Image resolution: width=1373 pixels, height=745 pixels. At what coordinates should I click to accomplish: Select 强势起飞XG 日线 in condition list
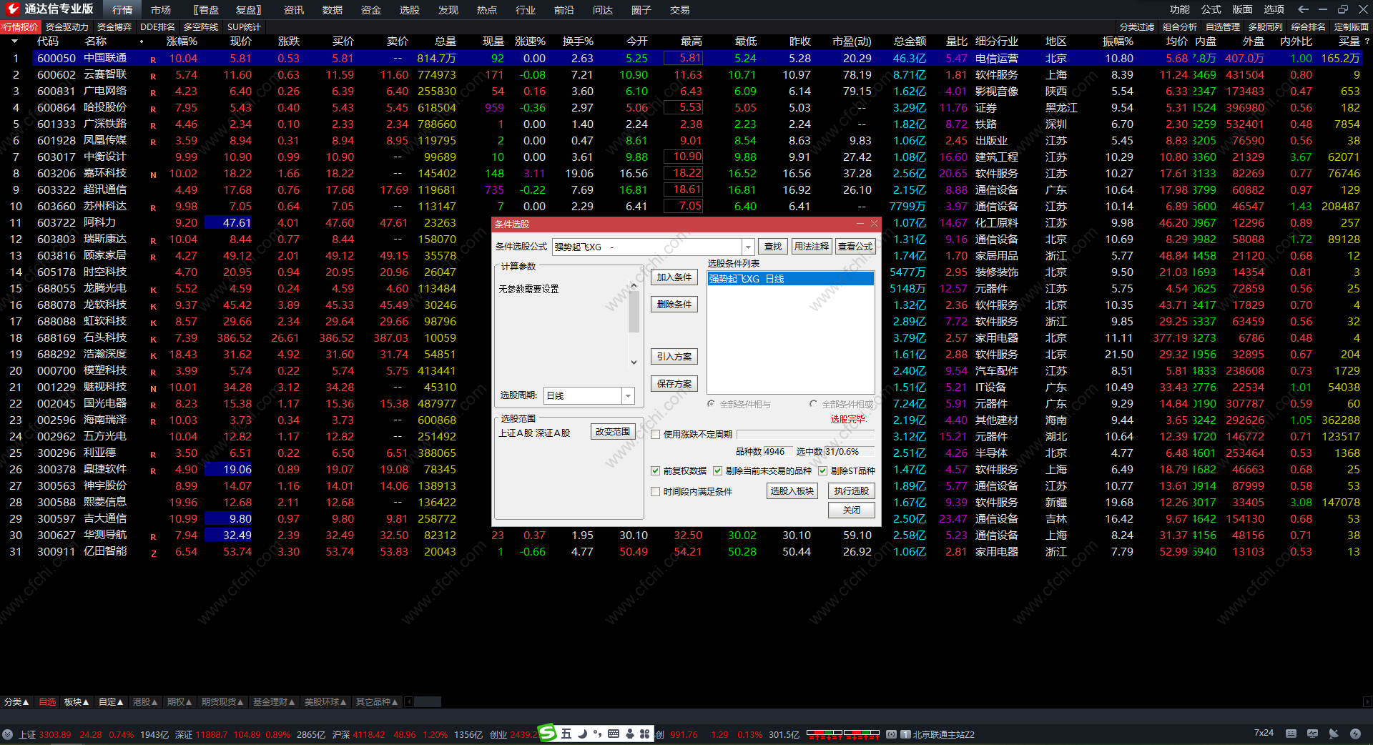click(790, 279)
